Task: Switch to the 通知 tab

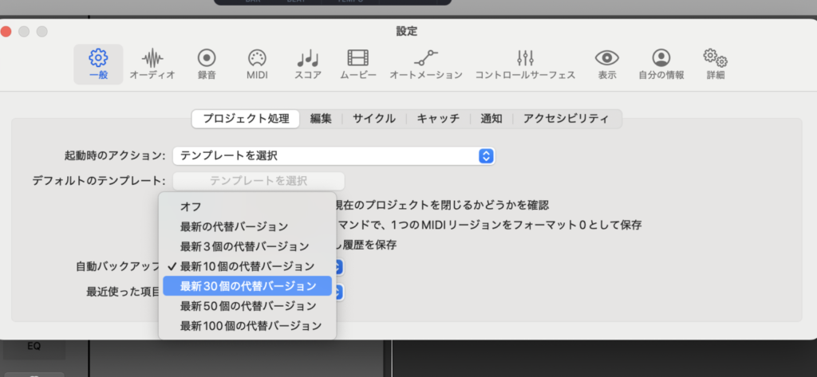Action: point(491,119)
